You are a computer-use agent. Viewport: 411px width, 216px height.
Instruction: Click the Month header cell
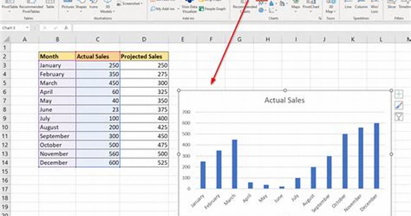(x=57, y=56)
